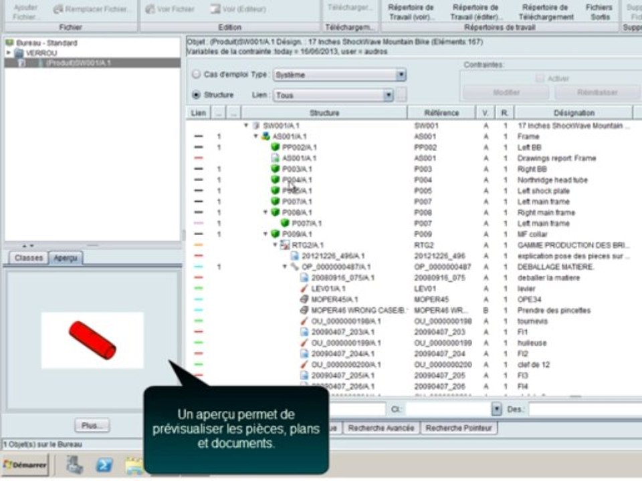Image resolution: width=642 pixels, height=481 pixels.
Task: Click the green part icon for P009/A.1
Action: (x=276, y=234)
